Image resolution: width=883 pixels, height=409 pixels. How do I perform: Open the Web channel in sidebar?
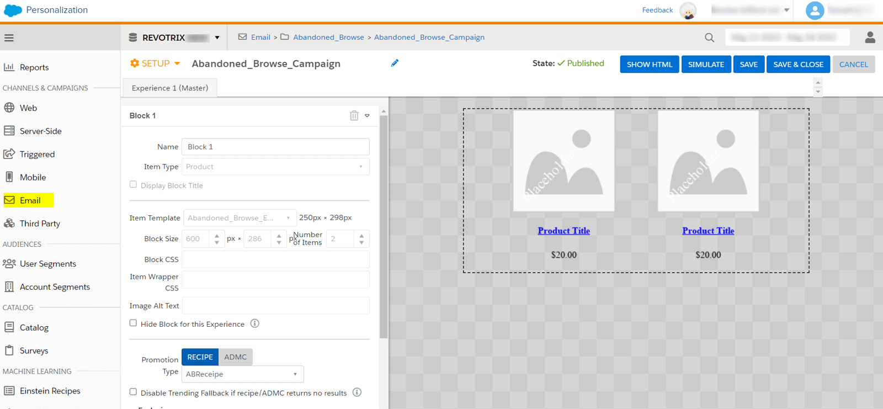28,108
